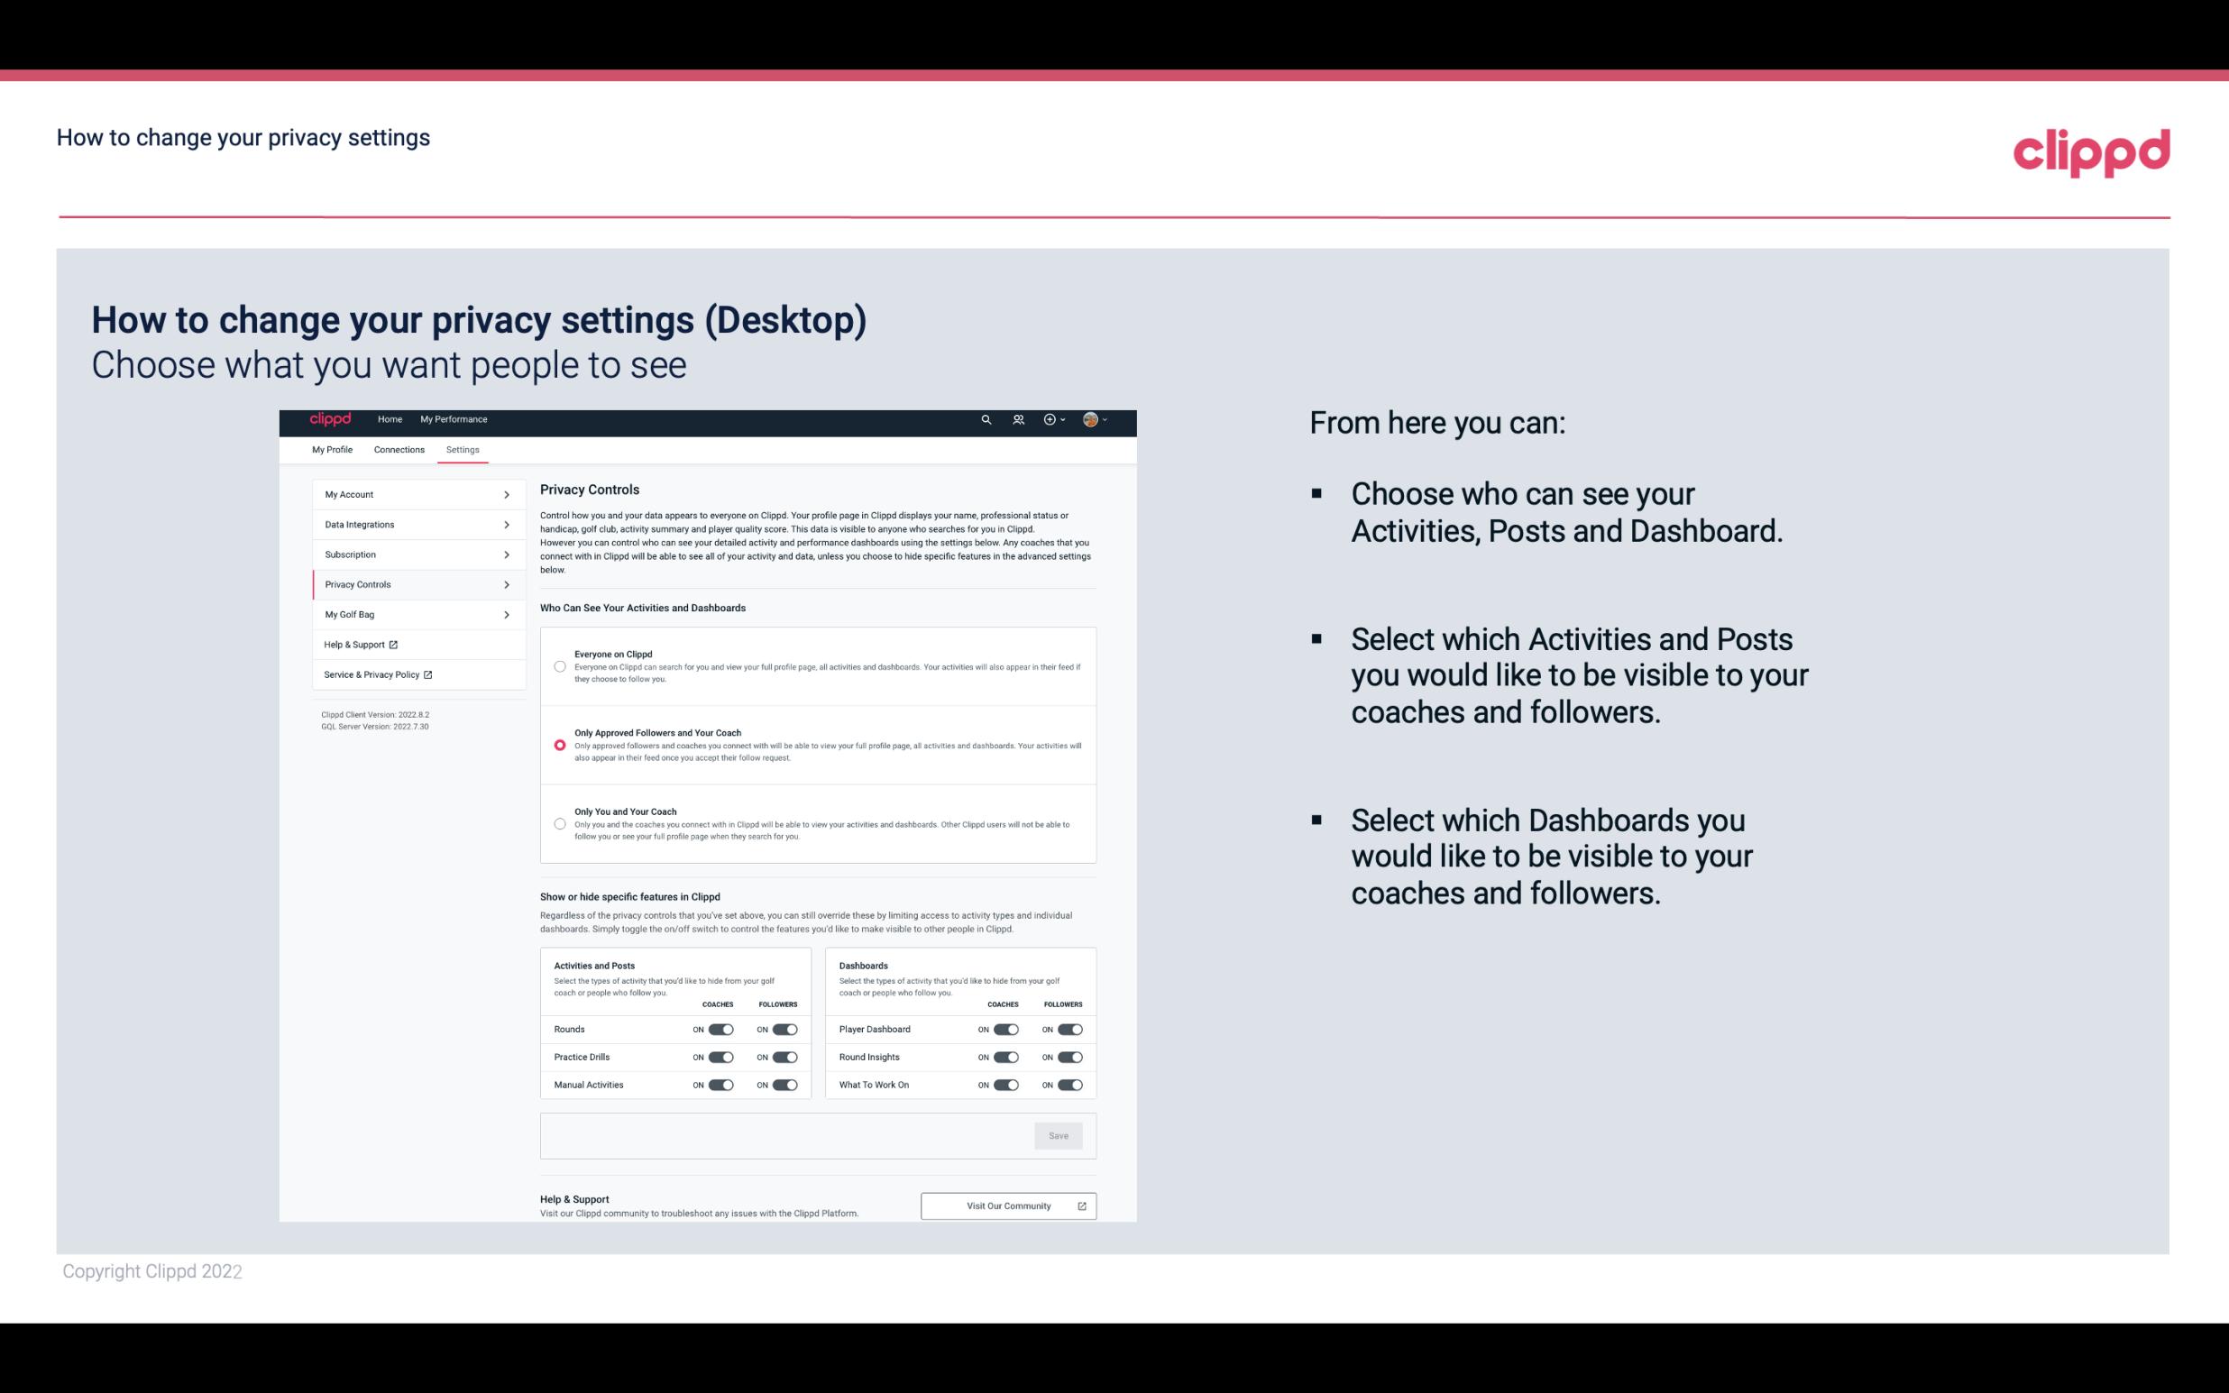Toggle Practice Drills ON for Coaches
Viewport: 2229px width, 1393px height.
pos(719,1058)
